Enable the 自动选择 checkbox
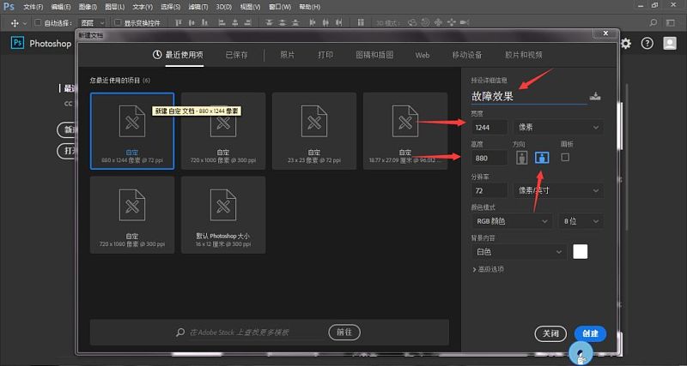This screenshot has width=687, height=366. 38,23
